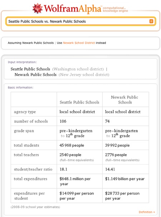The image size is (161, 217).
Task: Open the Newark School District link
Action: 79,43
